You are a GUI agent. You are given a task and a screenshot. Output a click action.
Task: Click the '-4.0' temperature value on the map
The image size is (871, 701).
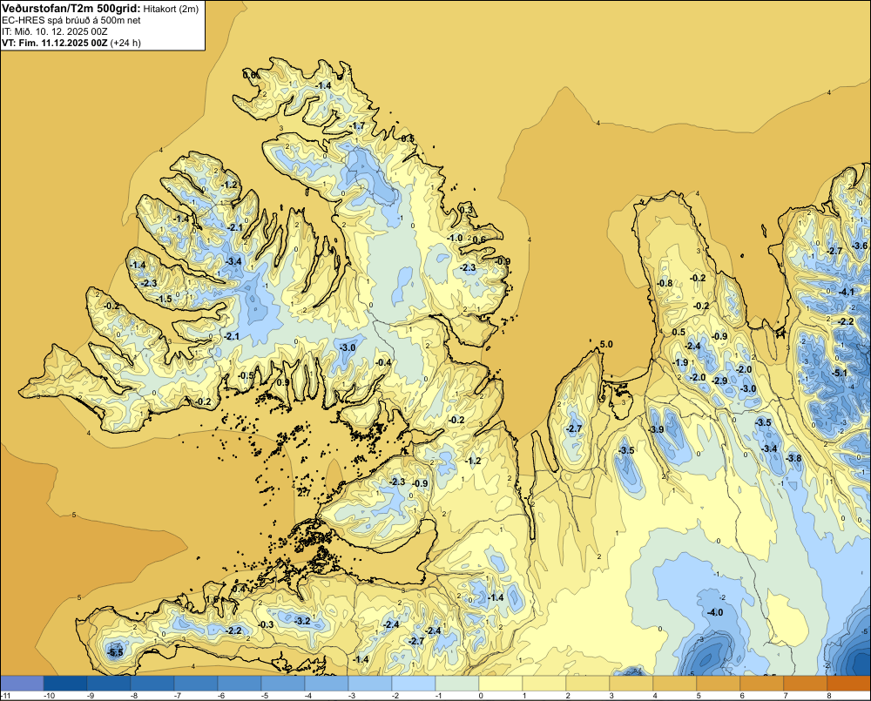[x=715, y=612]
